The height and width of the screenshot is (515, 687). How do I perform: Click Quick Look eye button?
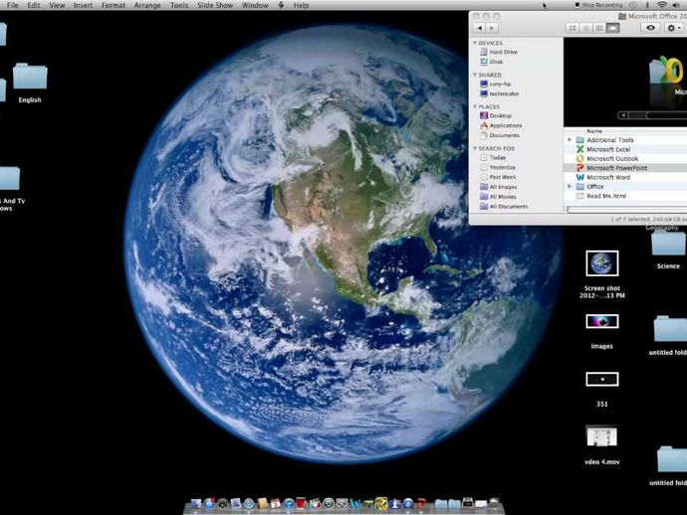tap(650, 28)
